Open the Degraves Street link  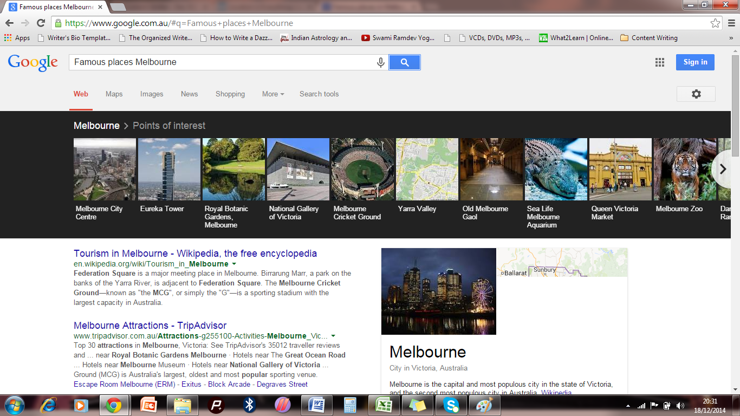tap(282, 384)
